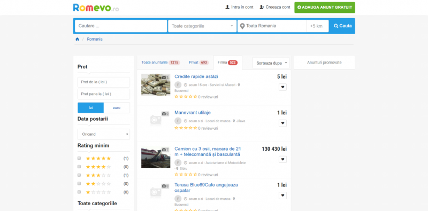428x211 pixels.
Task: Favorite the Terasa Blue69Cafe listing
Action: [282, 196]
